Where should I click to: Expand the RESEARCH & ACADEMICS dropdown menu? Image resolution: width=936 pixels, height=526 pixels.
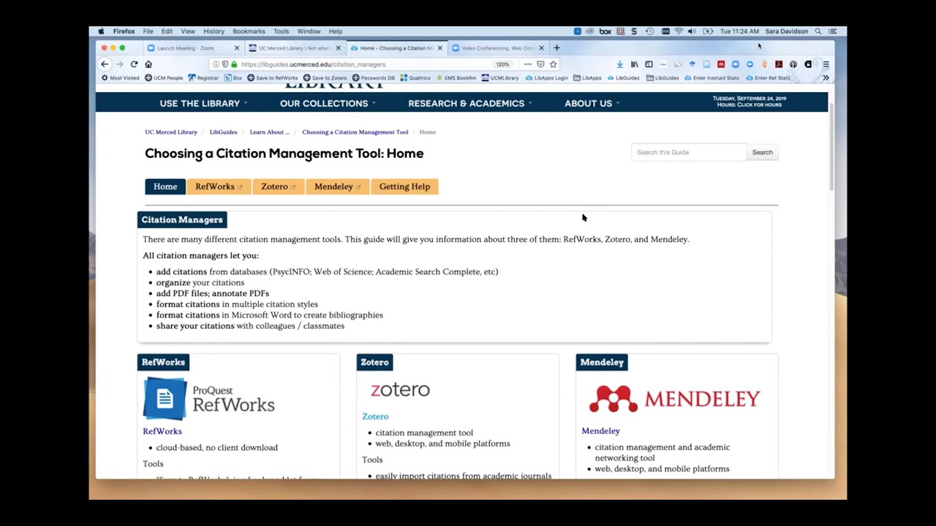(x=469, y=103)
